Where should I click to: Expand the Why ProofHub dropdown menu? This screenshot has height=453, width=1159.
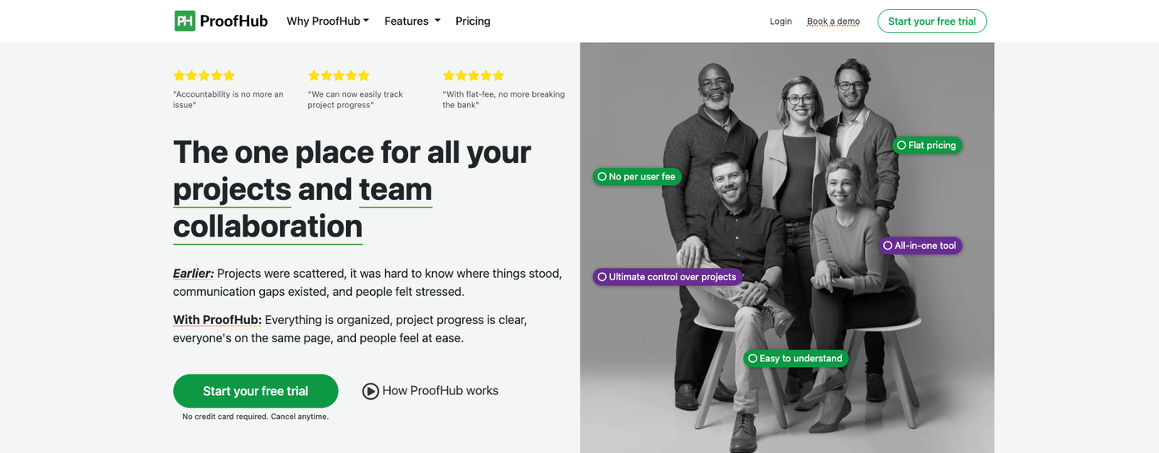pos(328,21)
